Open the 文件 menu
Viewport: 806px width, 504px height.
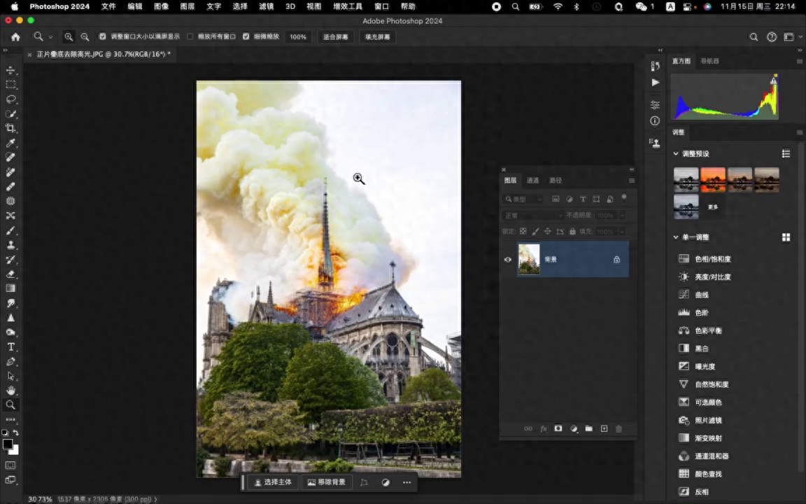point(108,6)
